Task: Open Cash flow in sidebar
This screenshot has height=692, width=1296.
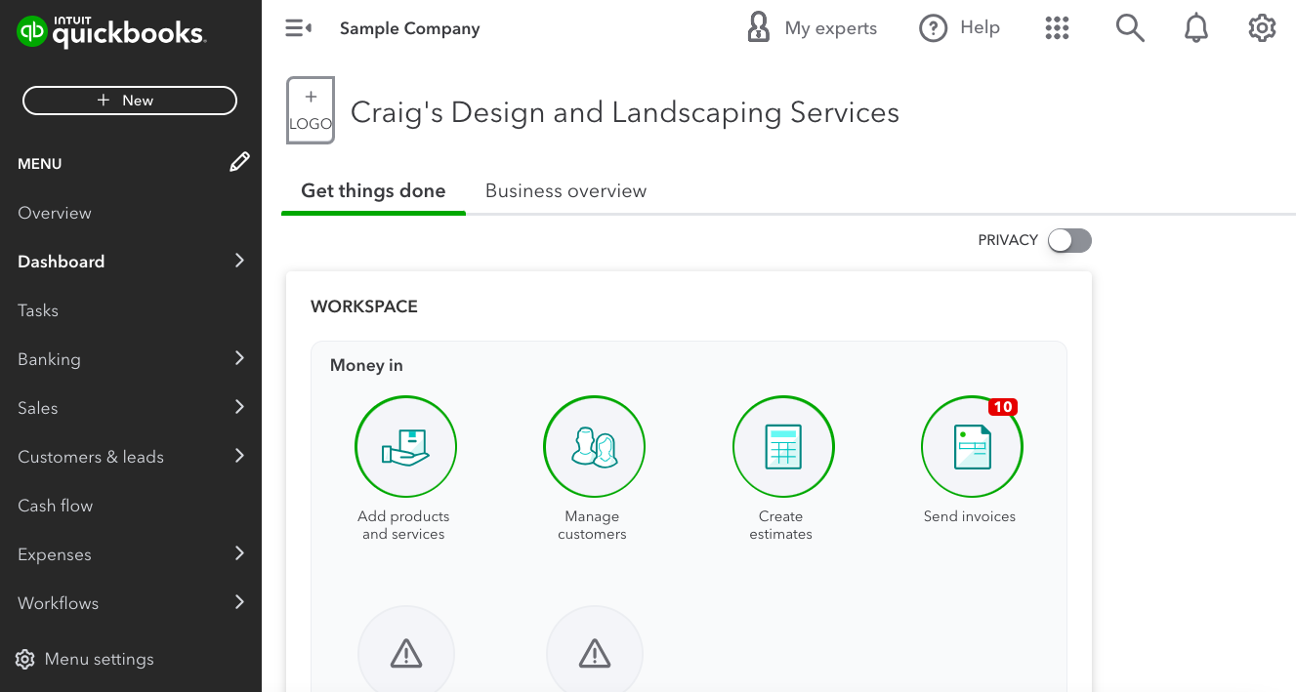Action: tap(56, 506)
